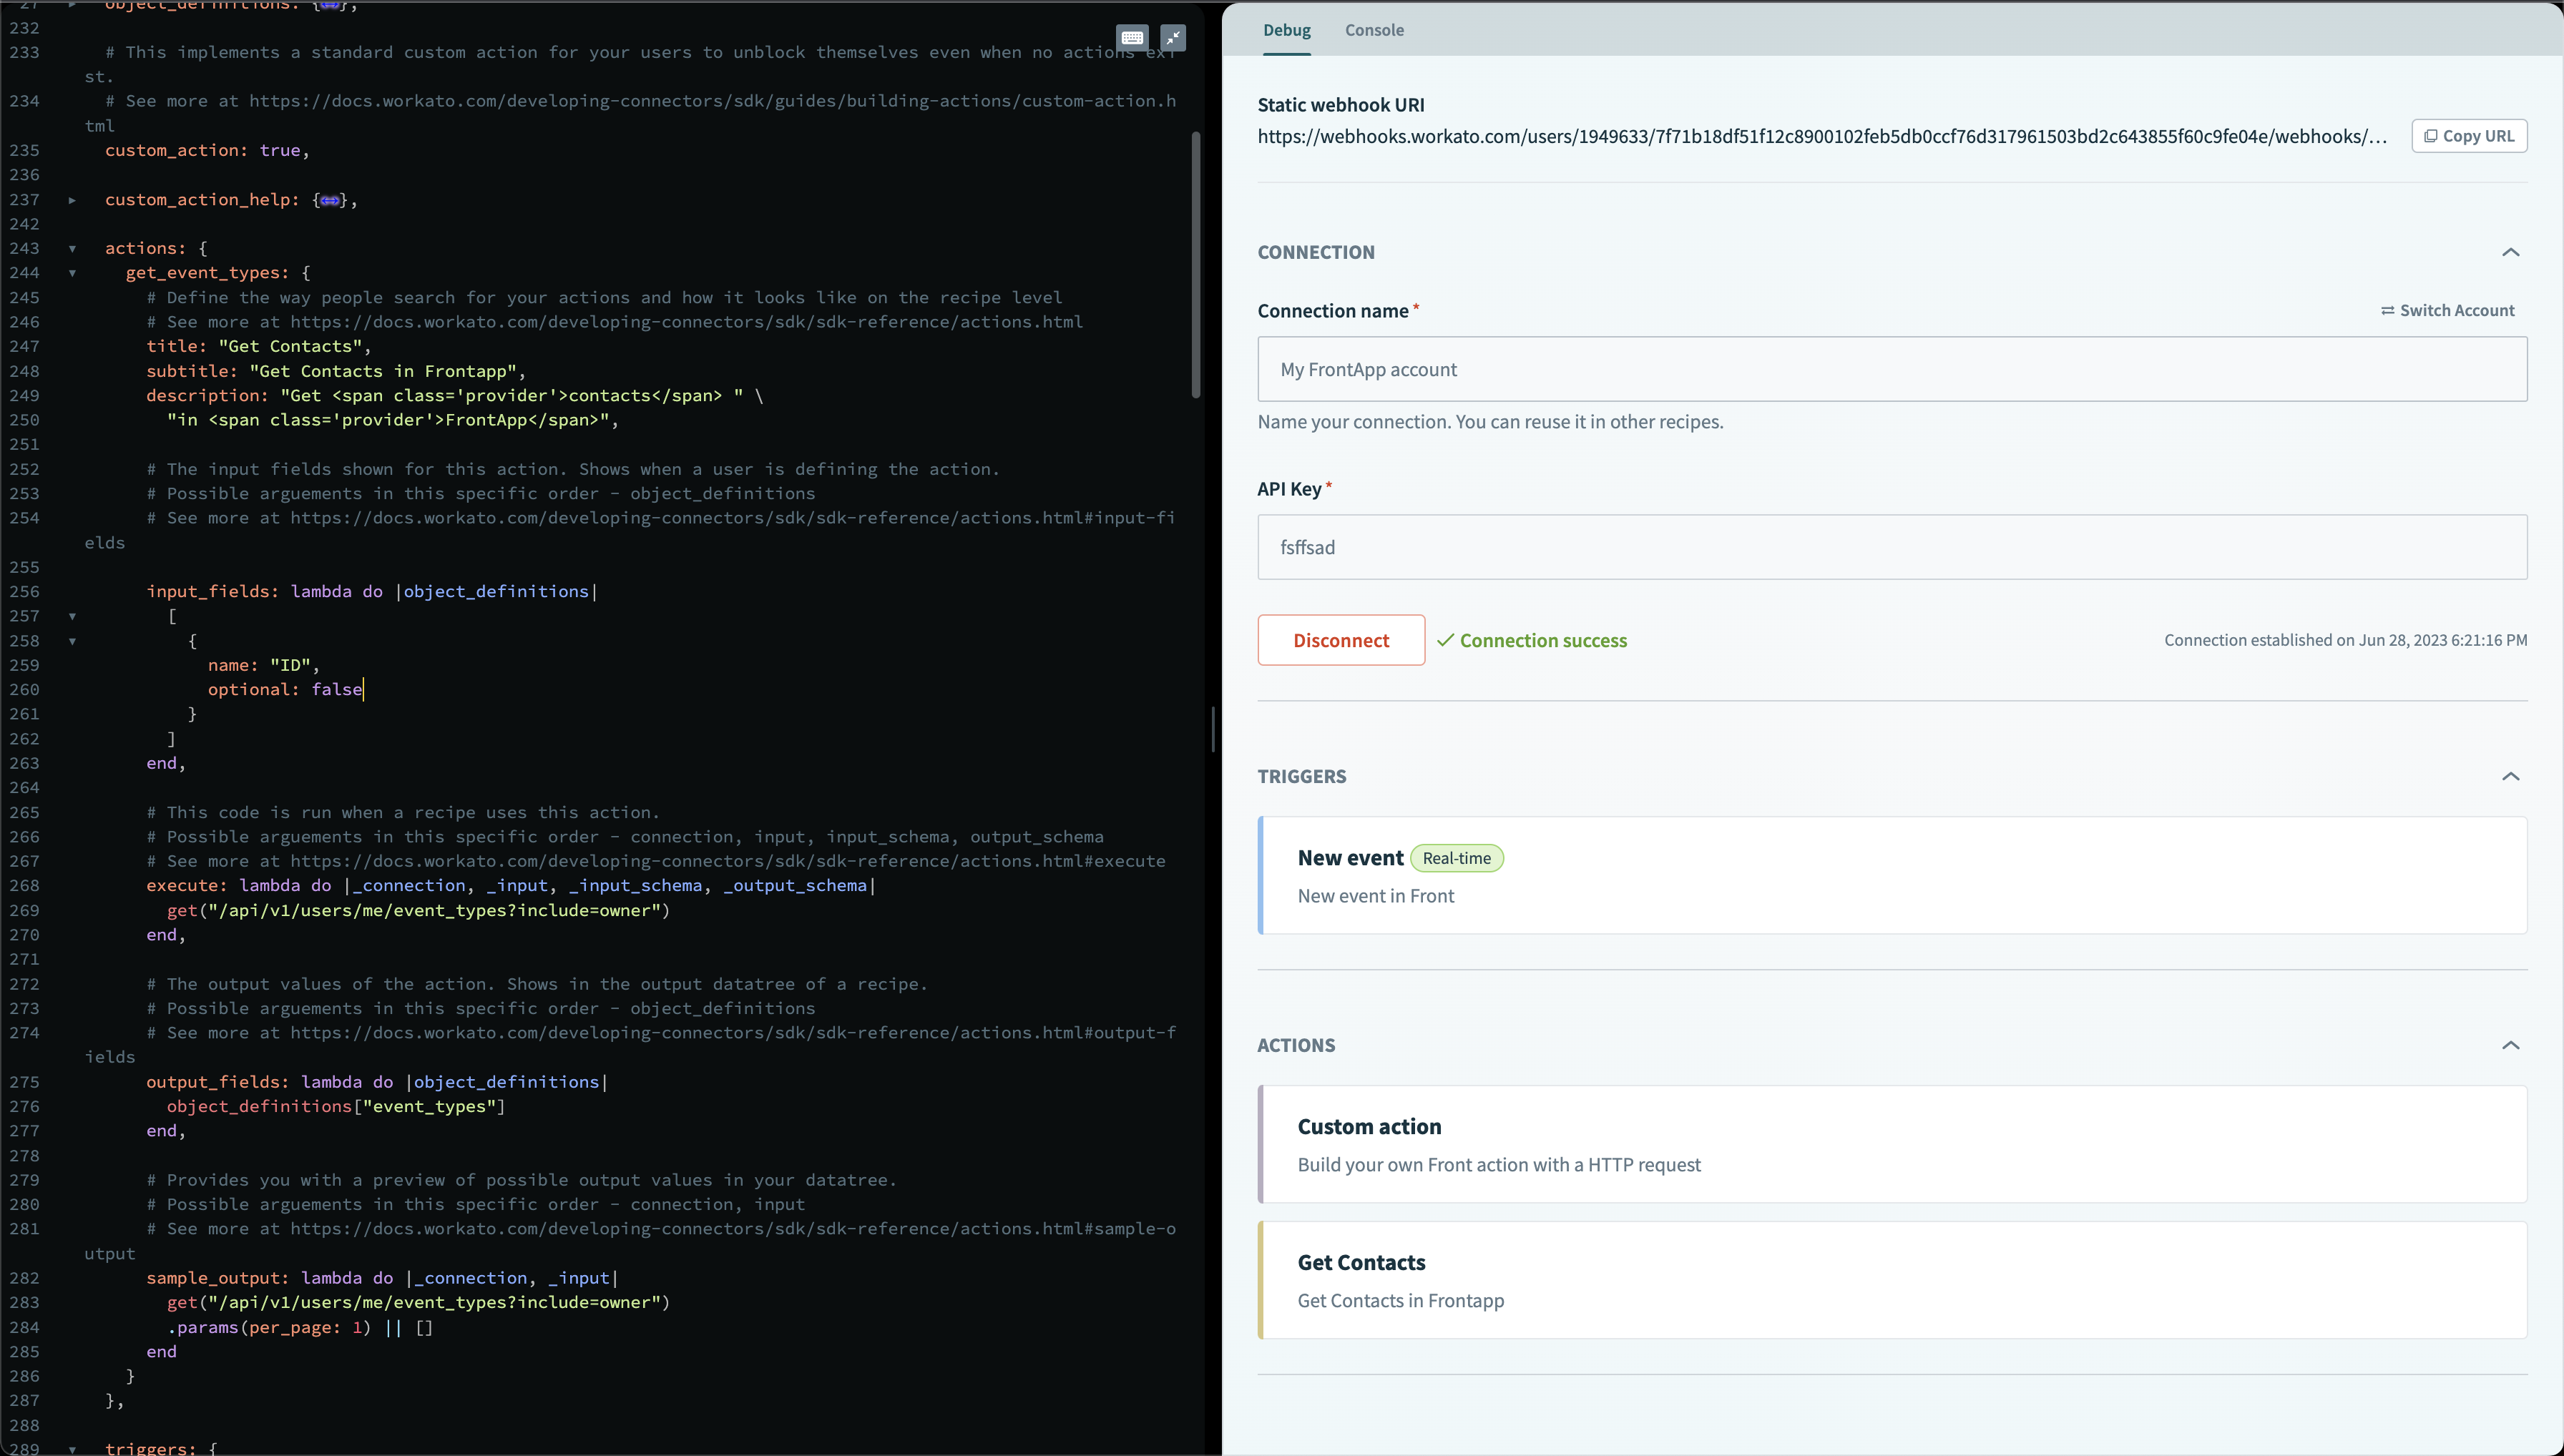Screen dimensions: 2564x1456
Task: Open keyboard shortcuts in the code editor
Action: pyautogui.click(x=1132, y=37)
